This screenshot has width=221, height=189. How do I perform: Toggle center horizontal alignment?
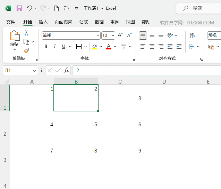pyautogui.click(x=152, y=46)
